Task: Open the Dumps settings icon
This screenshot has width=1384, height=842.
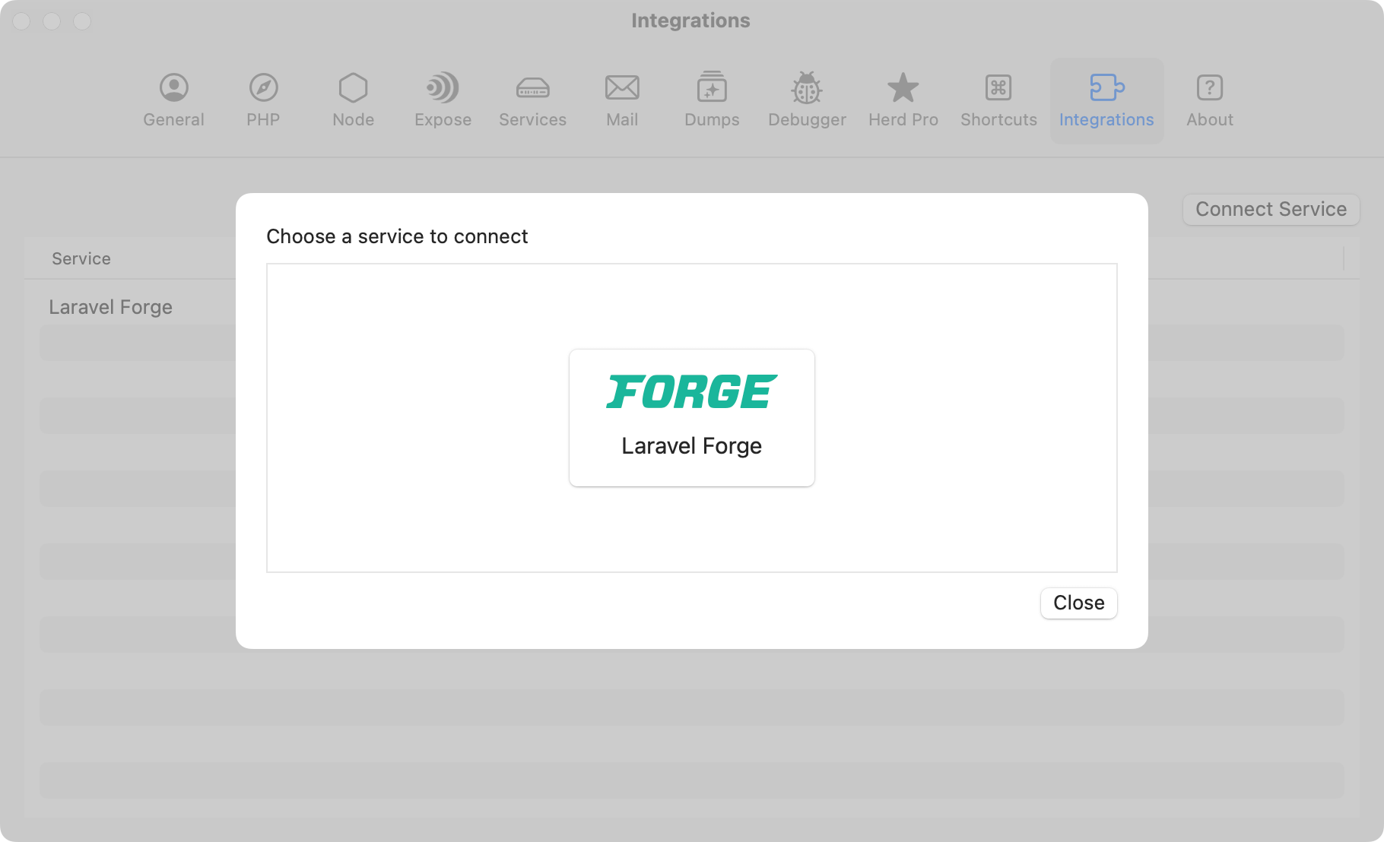Action: [712, 88]
